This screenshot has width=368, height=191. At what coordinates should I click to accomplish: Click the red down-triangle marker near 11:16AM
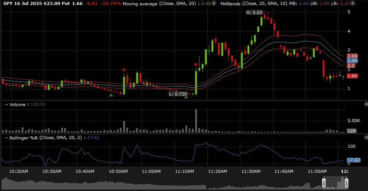tap(196, 65)
